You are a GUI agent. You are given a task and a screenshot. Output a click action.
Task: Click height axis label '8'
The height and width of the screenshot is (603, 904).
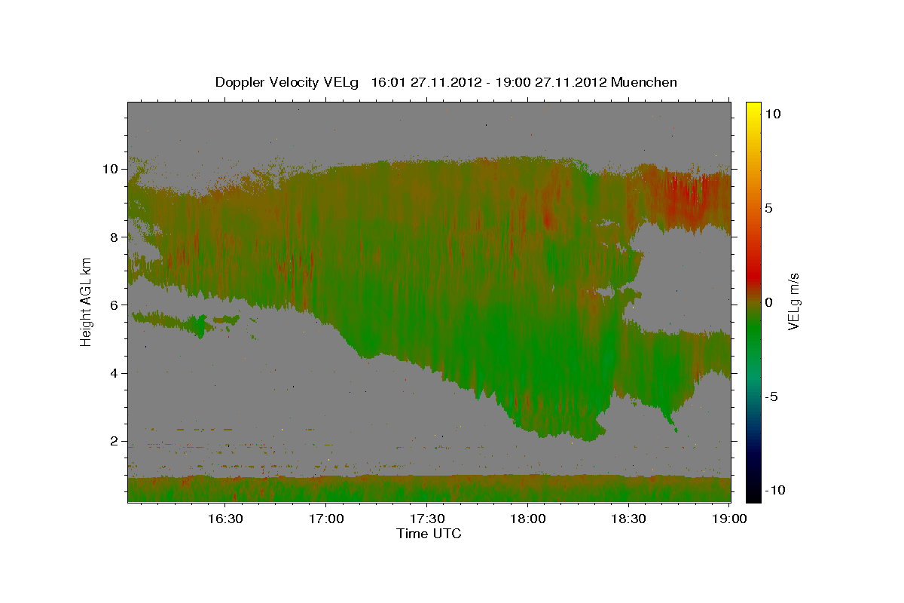coord(116,237)
